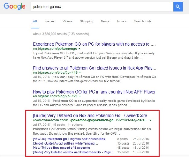The image size is (189, 157).
Task: Click the Google logo
Action: point(15,7)
